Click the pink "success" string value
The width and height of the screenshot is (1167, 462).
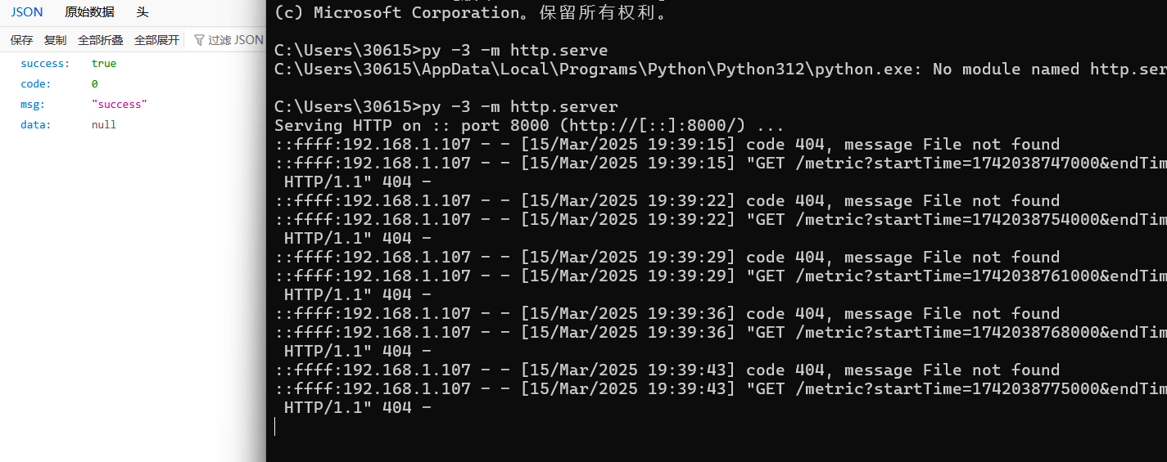tap(119, 105)
